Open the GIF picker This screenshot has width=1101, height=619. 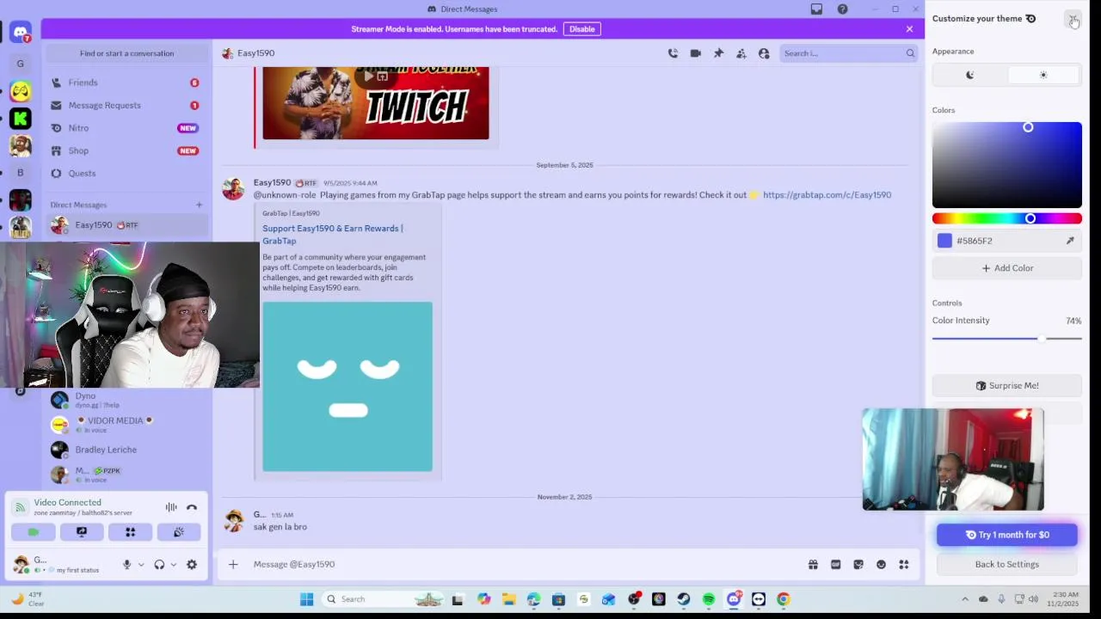(x=835, y=565)
